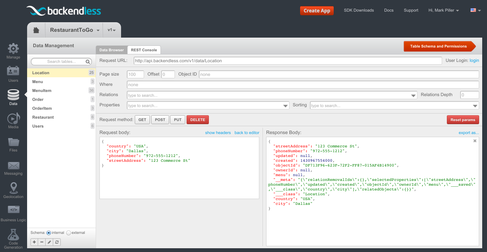The width and height of the screenshot is (487, 252).
Task: Open the US flag language selector
Action: point(476,10)
